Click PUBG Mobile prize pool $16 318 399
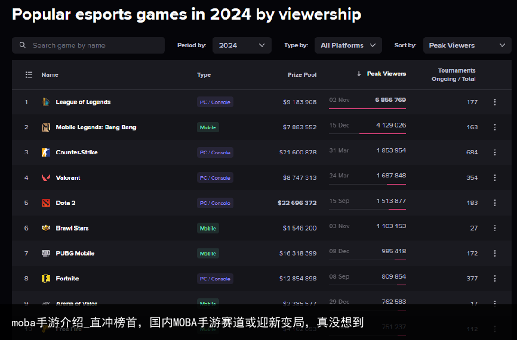The width and height of the screenshot is (517, 340). click(298, 253)
